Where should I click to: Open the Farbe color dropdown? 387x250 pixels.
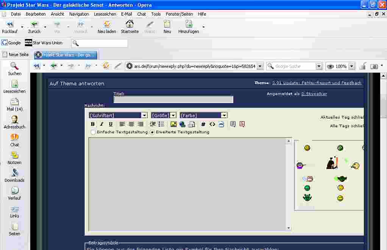[x=203, y=115]
